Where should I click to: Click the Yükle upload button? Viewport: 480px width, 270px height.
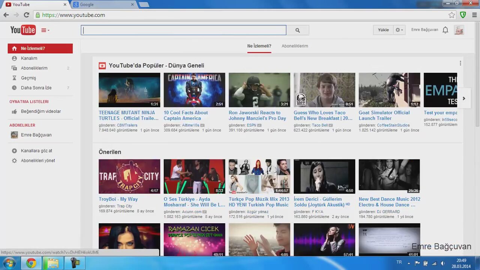click(383, 30)
